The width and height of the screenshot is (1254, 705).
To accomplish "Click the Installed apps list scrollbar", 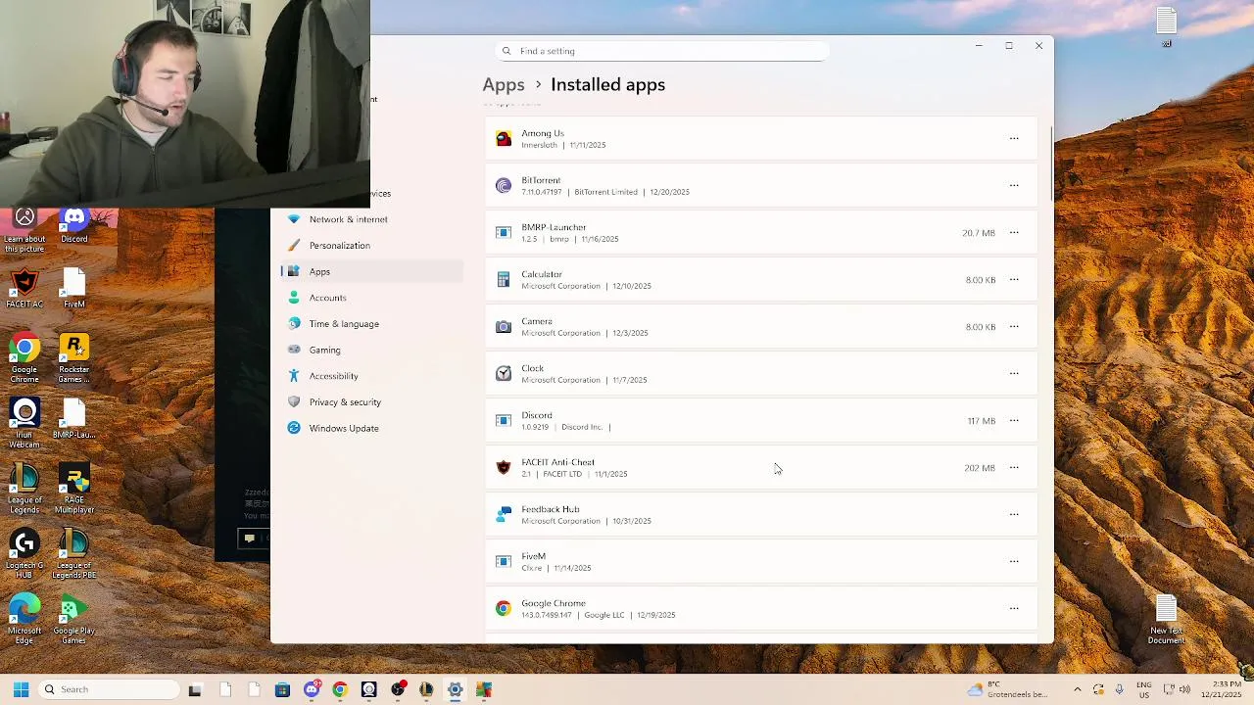I will tap(1051, 164).
